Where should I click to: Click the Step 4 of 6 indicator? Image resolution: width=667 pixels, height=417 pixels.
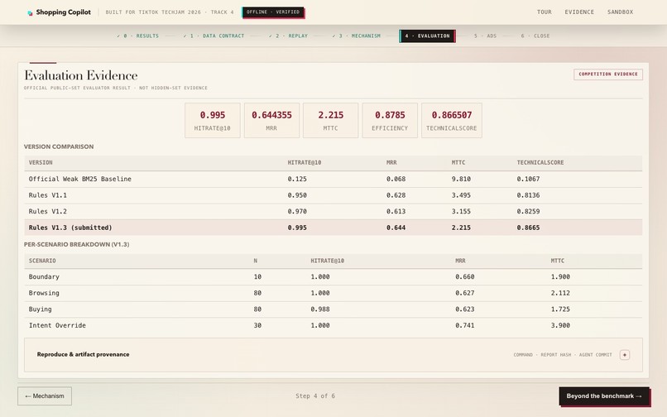click(x=315, y=395)
